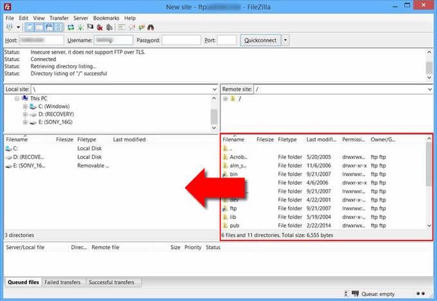Sort local list by Filetype column
Image resolution: width=437 pixels, height=301 pixels.
pos(87,140)
